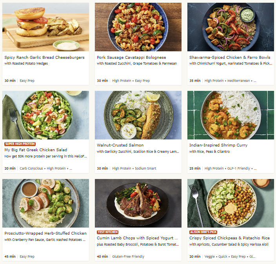This screenshot has height=264, width=276.
Task: Click the Test Kitchen badge
Action: 107,232
